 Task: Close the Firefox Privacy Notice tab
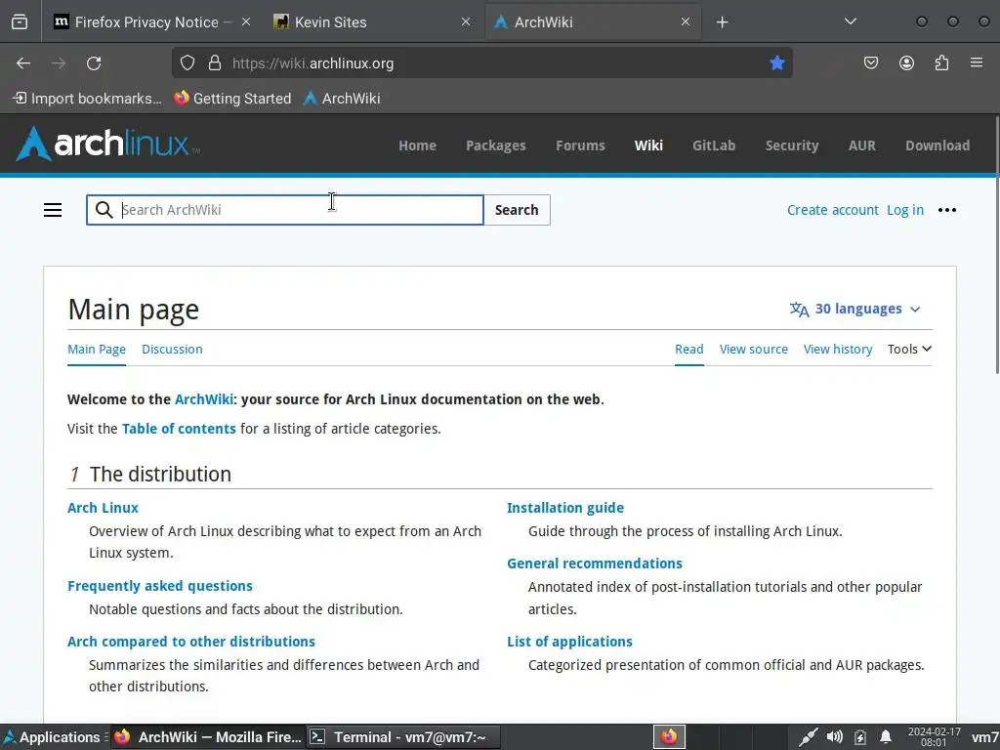click(x=245, y=22)
